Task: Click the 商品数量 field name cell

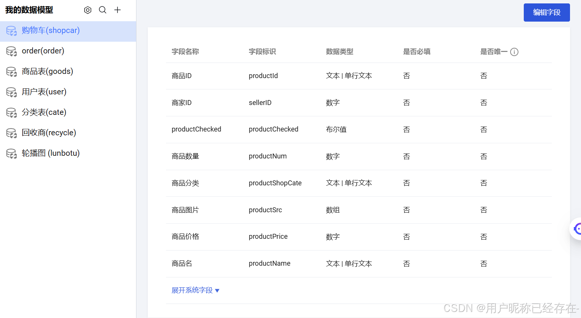Action: [185, 156]
